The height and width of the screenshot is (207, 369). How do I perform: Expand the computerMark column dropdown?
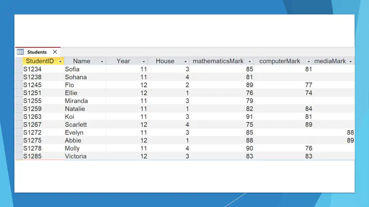click(x=309, y=61)
